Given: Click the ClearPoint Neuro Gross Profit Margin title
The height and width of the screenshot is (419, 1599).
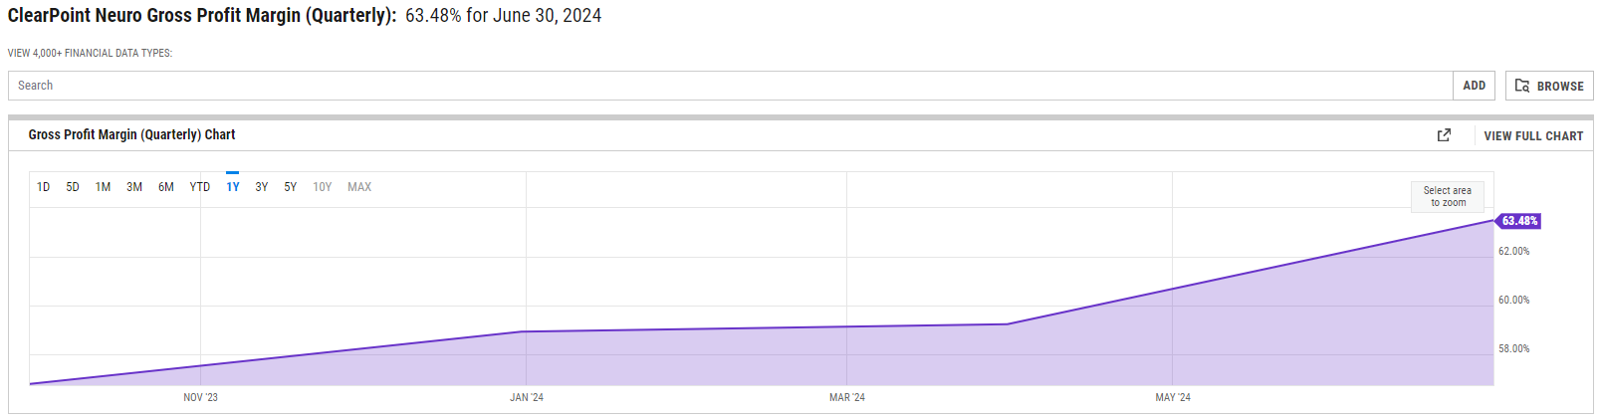Looking at the screenshot, I should (x=202, y=16).
